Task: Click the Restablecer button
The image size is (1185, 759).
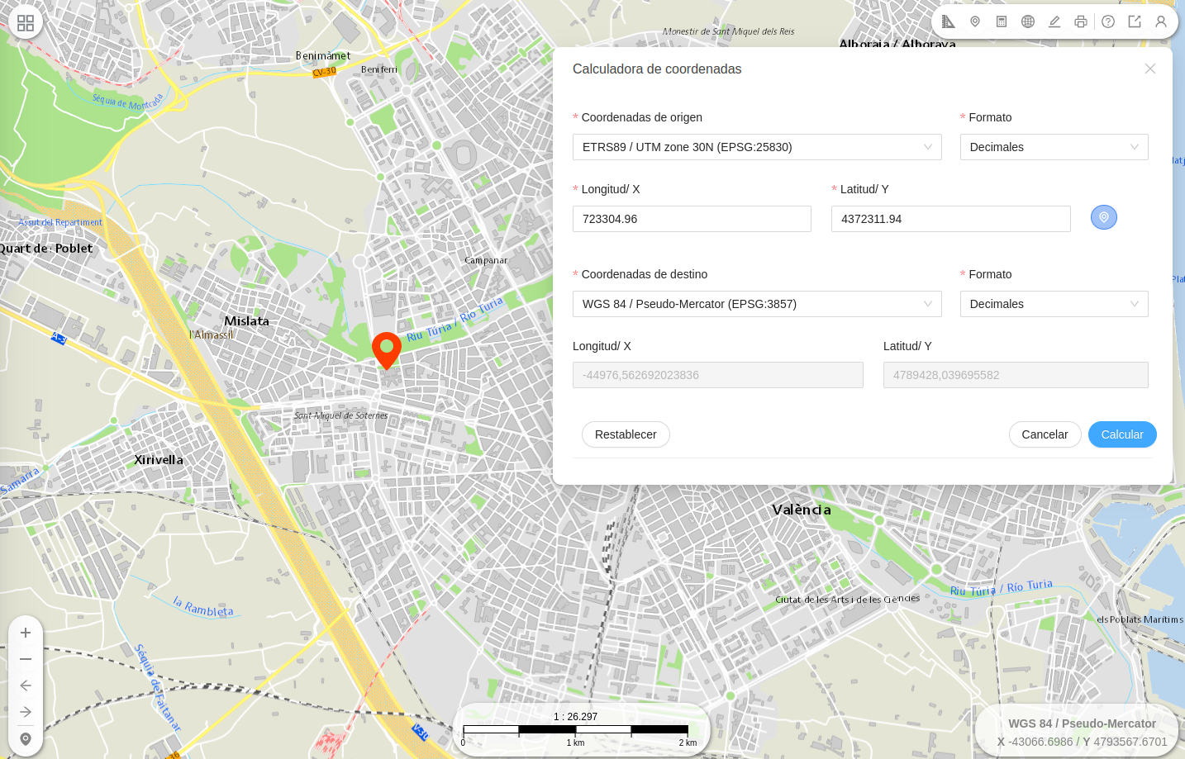Action: point(626,434)
